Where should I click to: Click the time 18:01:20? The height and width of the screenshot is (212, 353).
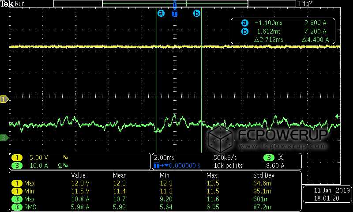click(x=327, y=198)
